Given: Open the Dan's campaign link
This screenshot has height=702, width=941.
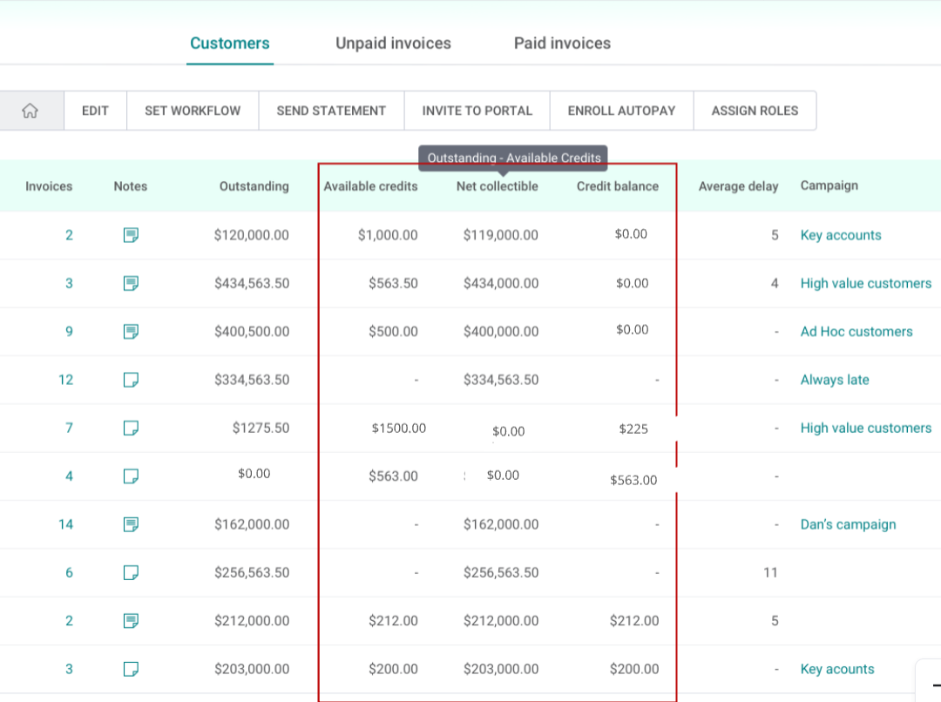Looking at the screenshot, I should point(848,524).
